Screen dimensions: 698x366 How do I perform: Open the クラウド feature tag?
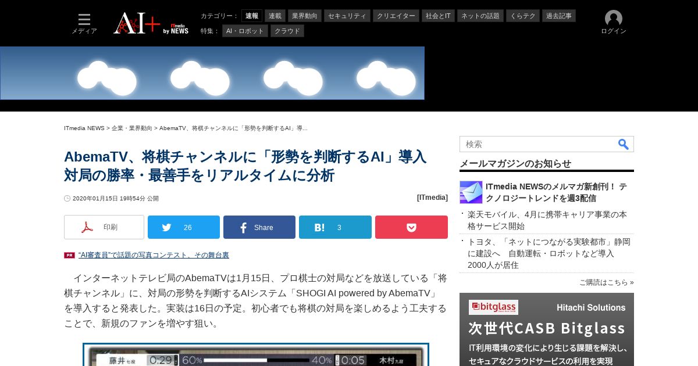click(x=287, y=31)
